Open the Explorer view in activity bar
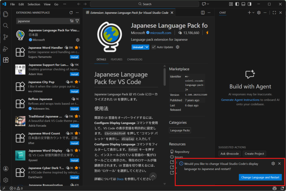Screen dimensions: 286x191 [x=6, y=14]
